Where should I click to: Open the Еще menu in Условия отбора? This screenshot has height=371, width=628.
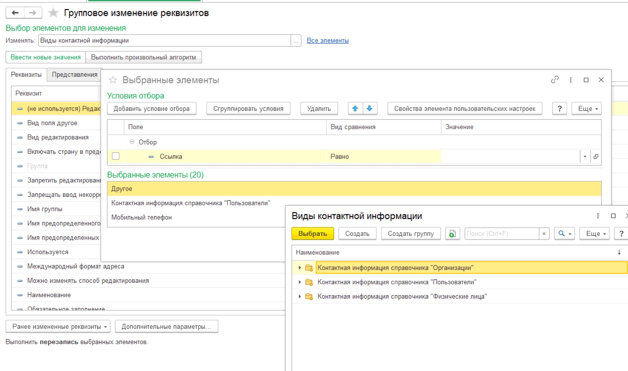tap(586, 108)
